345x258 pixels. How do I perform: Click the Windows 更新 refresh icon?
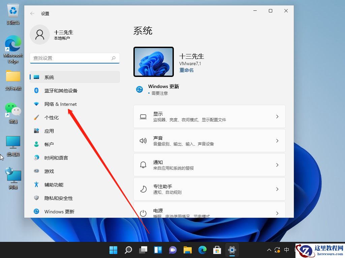pos(139,89)
